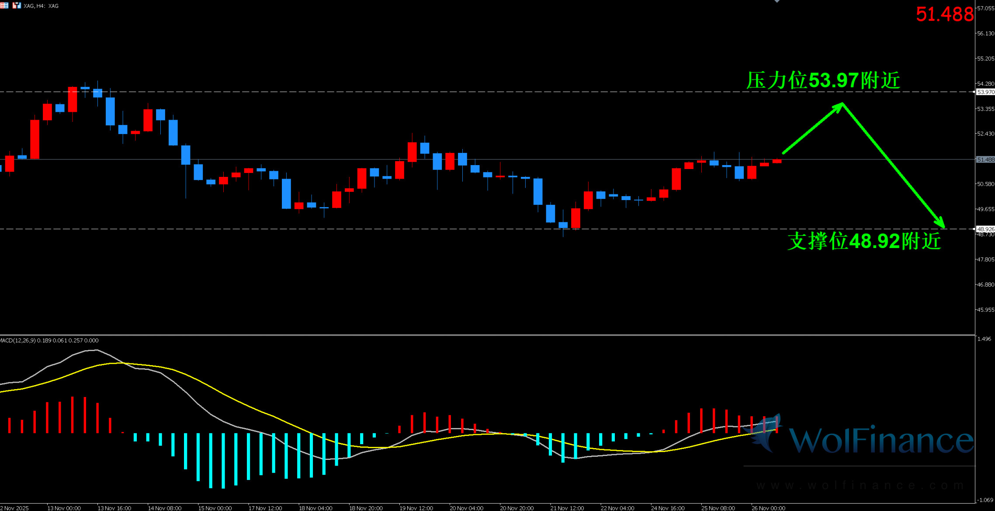Click the chart shift triangle marker at top
The image size is (995, 511).
[777, 1]
